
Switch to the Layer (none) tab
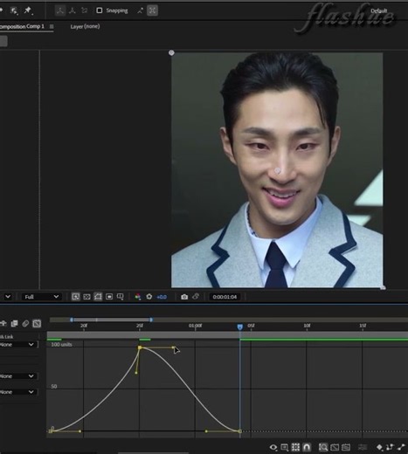[85, 26]
